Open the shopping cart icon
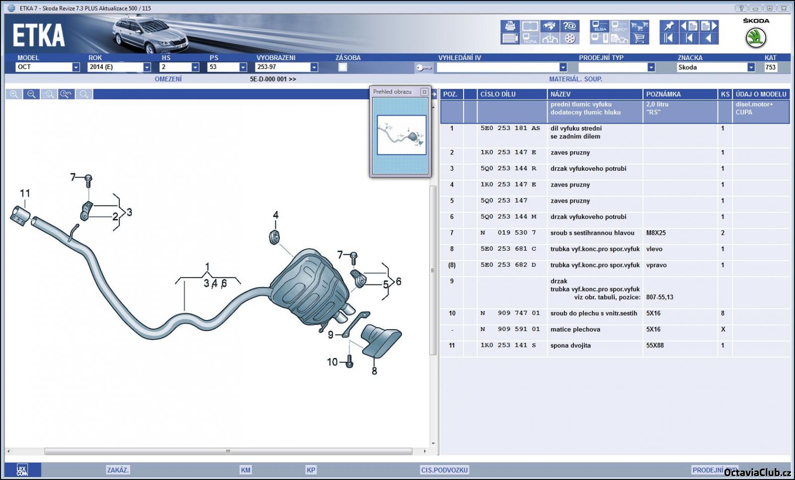Image resolution: width=795 pixels, height=480 pixels. [639, 39]
